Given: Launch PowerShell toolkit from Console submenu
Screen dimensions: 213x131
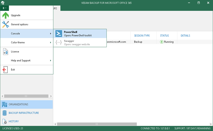Looking at the screenshot, I should pos(80,34).
